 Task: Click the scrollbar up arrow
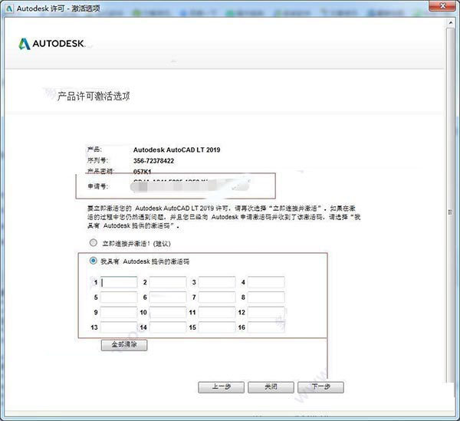pyautogui.click(x=451, y=23)
